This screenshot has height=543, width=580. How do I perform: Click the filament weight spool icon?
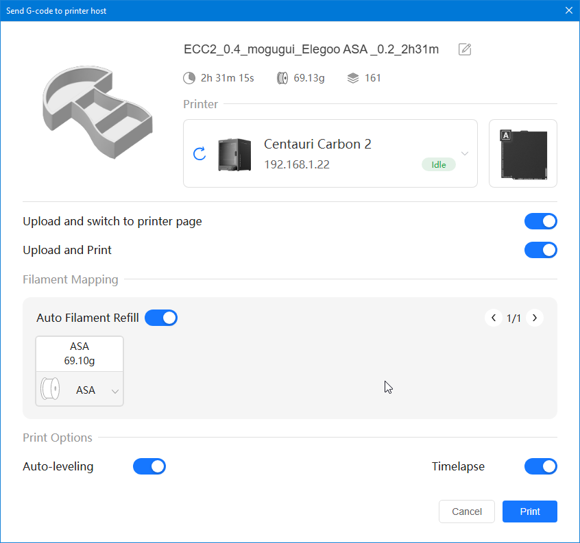point(282,78)
